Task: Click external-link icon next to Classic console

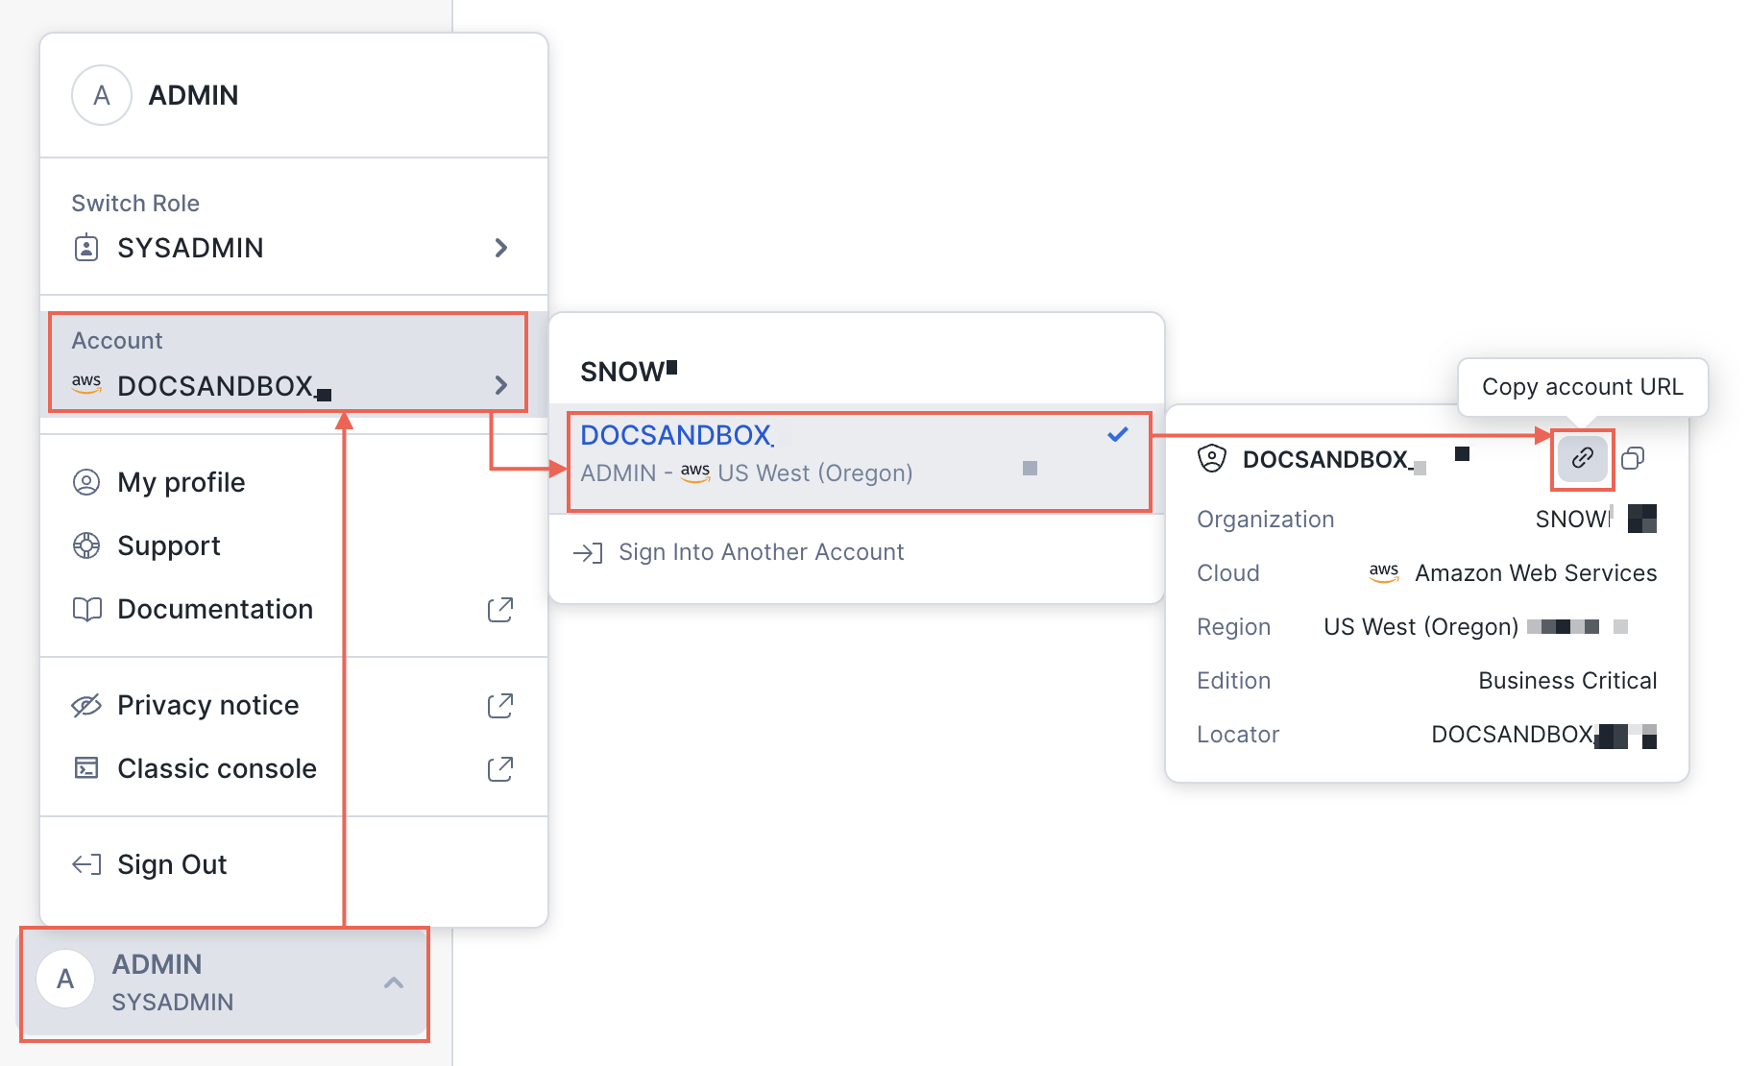Action: click(x=500, y=768)
